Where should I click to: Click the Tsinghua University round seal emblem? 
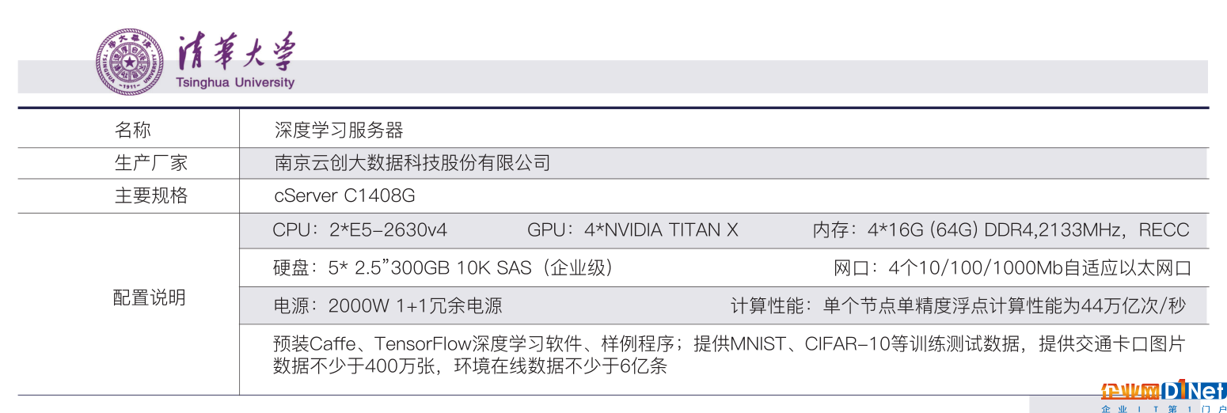pyautogui.click(x=130, y=62)
